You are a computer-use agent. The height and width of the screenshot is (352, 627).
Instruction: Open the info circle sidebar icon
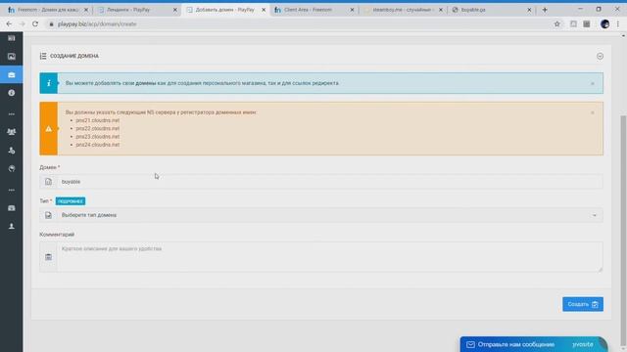tap(12, 93)
